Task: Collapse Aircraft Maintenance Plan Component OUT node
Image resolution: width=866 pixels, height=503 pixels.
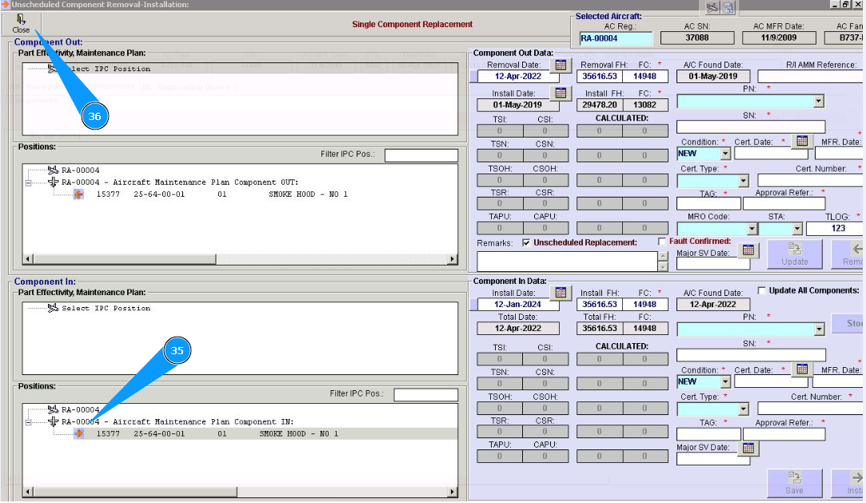Action: pyautogui.click(x=28, y=182)
